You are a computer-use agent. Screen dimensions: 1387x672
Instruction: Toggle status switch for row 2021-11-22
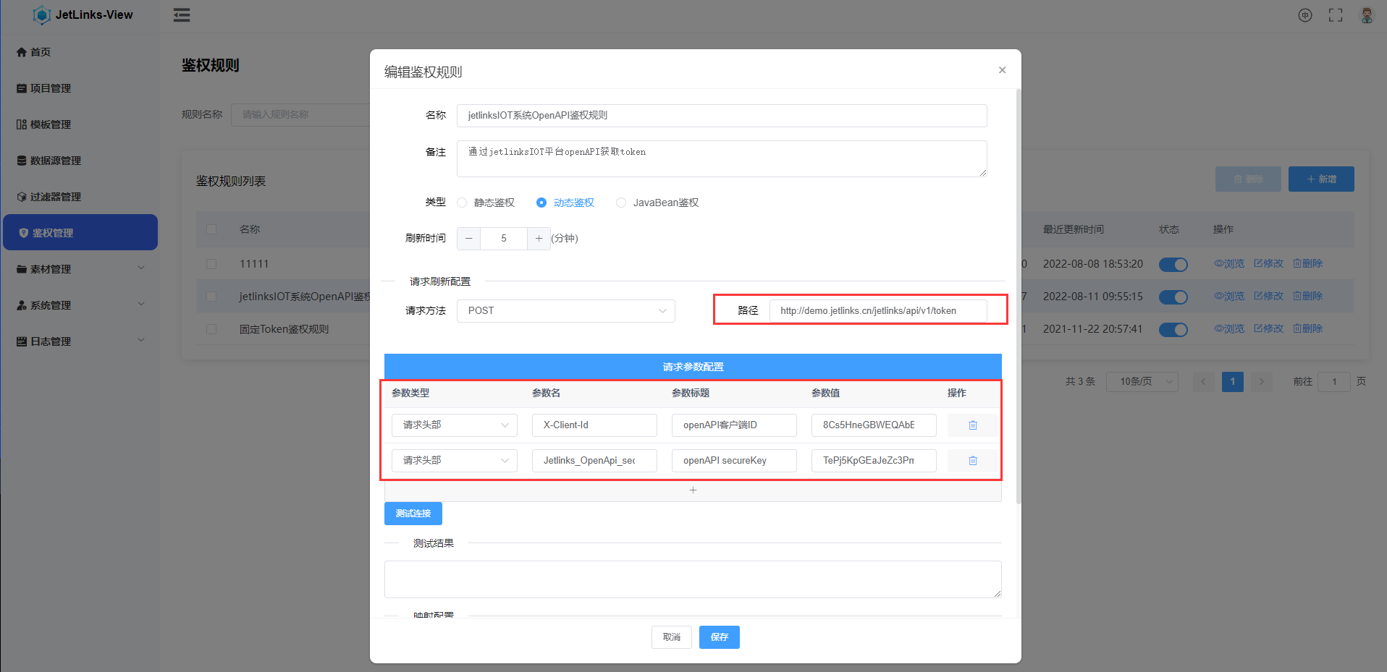click(1173, 330)
